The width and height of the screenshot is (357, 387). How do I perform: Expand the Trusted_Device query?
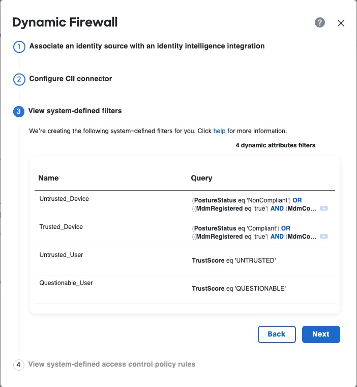tap(323, 237)
